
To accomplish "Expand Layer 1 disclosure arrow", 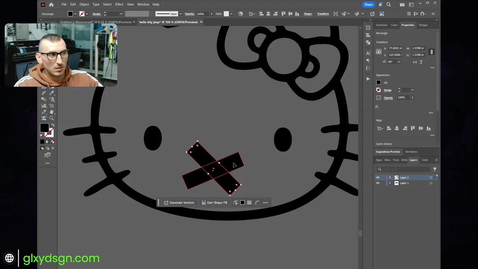I will (390, 183).
